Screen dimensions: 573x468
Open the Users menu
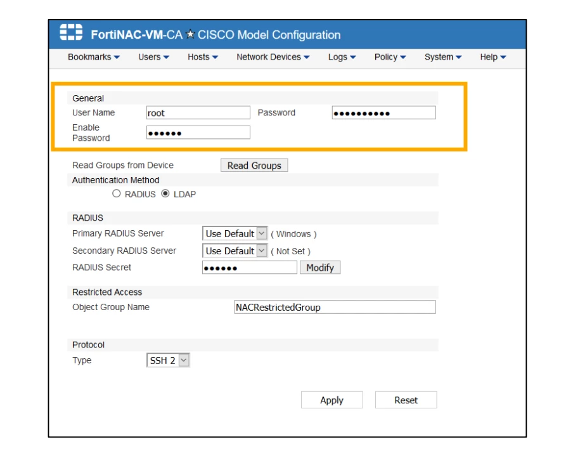(x=153, y=57)
